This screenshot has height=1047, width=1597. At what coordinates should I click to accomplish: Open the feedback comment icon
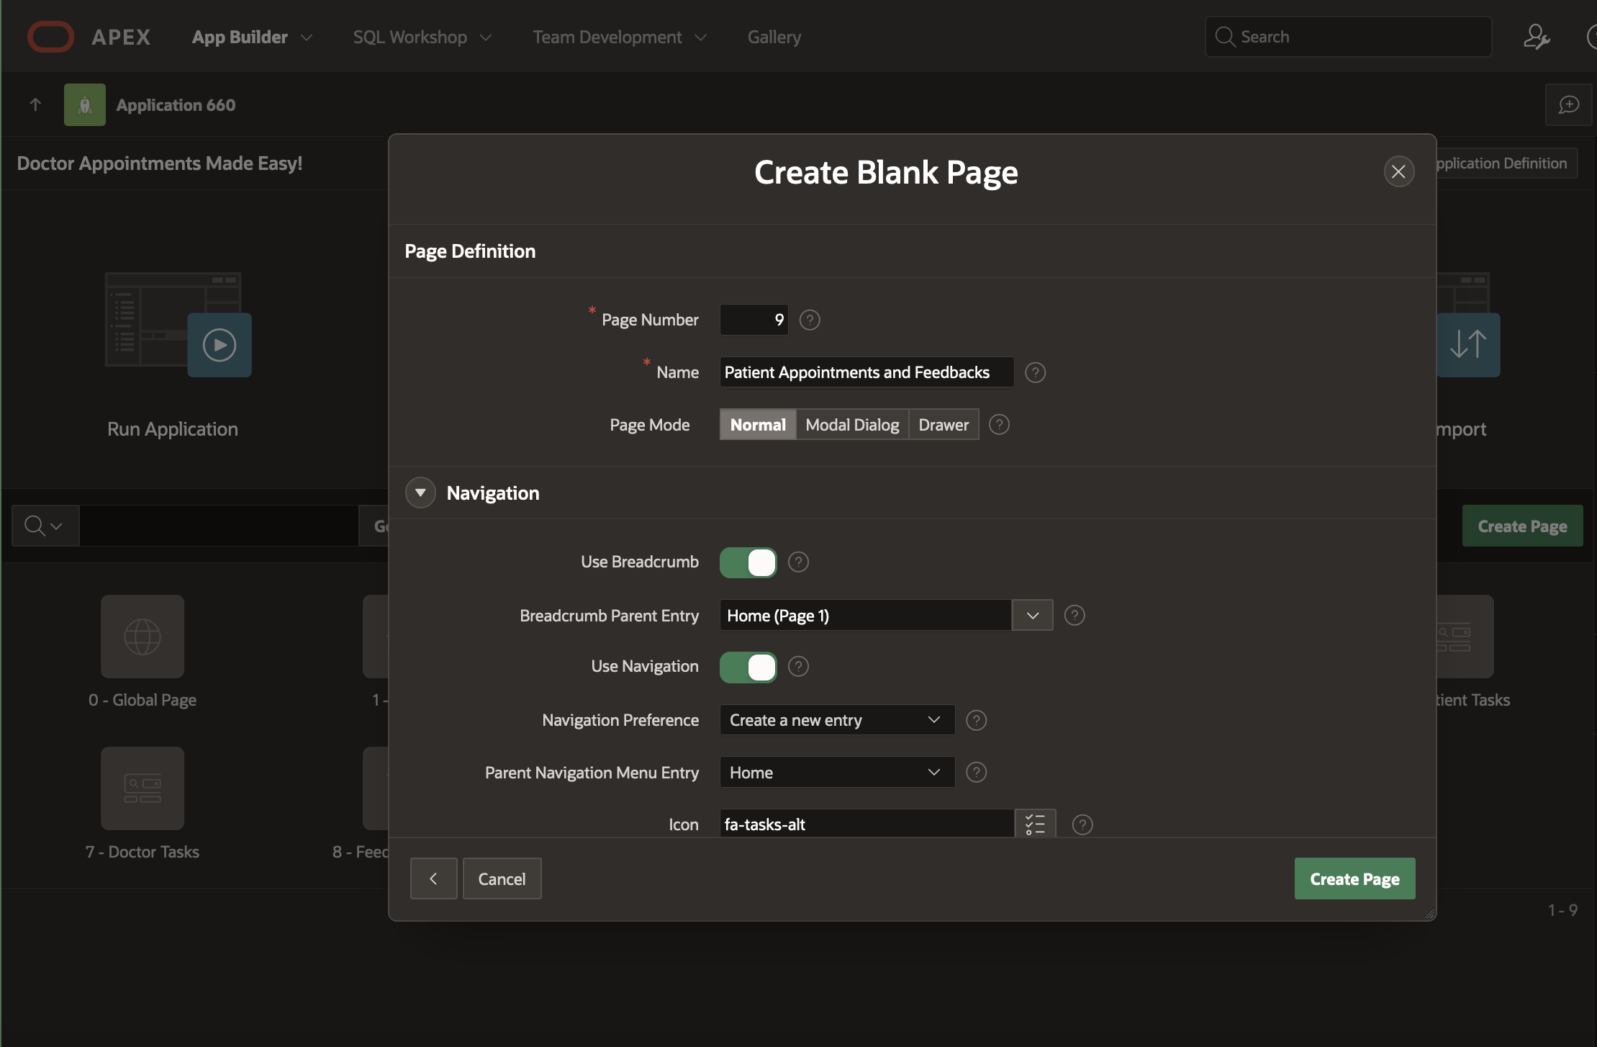1568,105
